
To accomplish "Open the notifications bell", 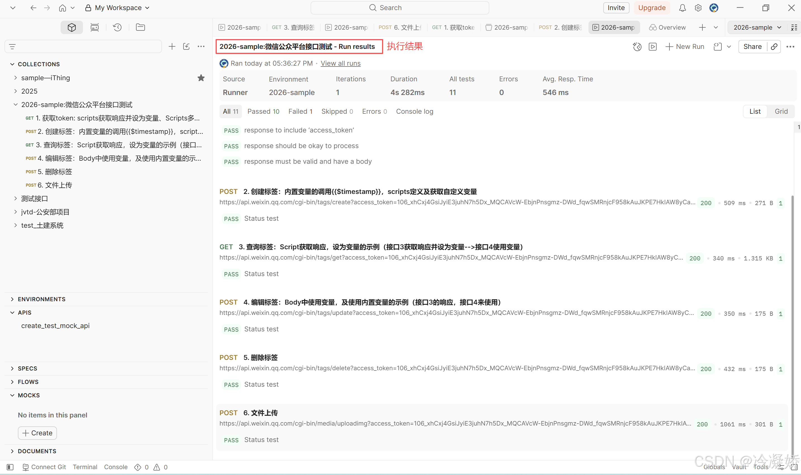I will point(682,8).
